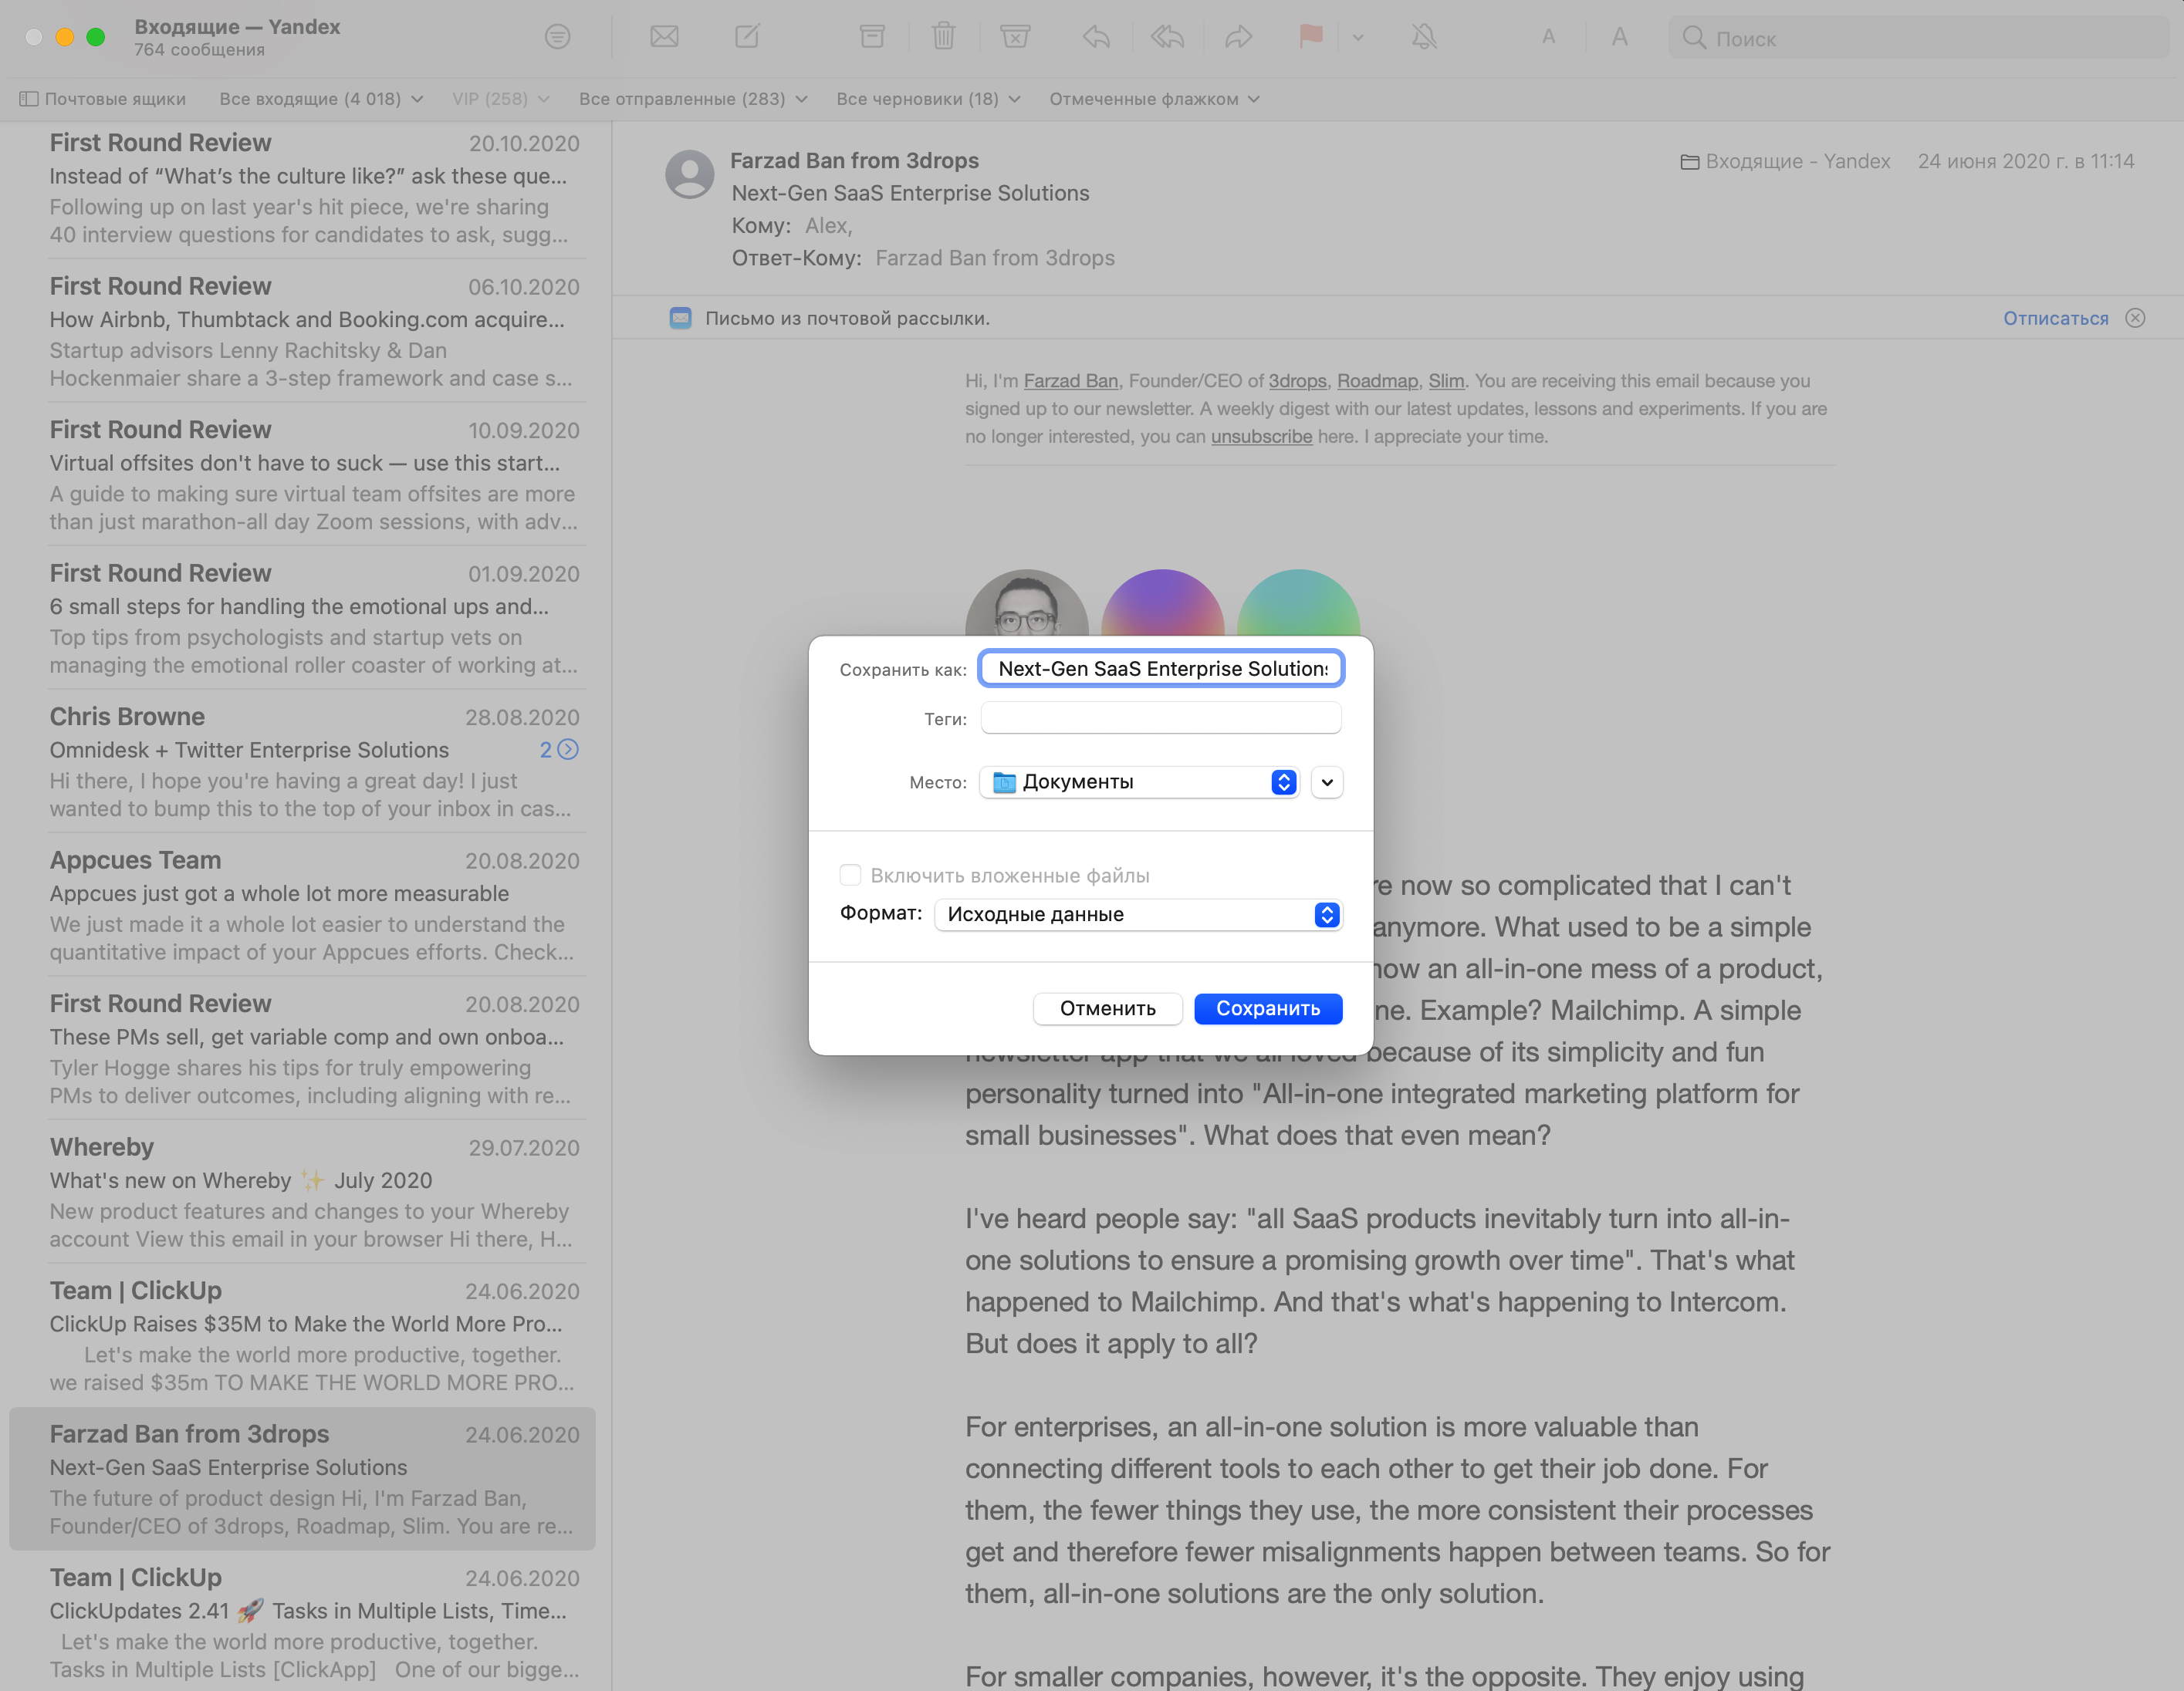Open Формат Исходные данные dropdown

[1138, 914]
